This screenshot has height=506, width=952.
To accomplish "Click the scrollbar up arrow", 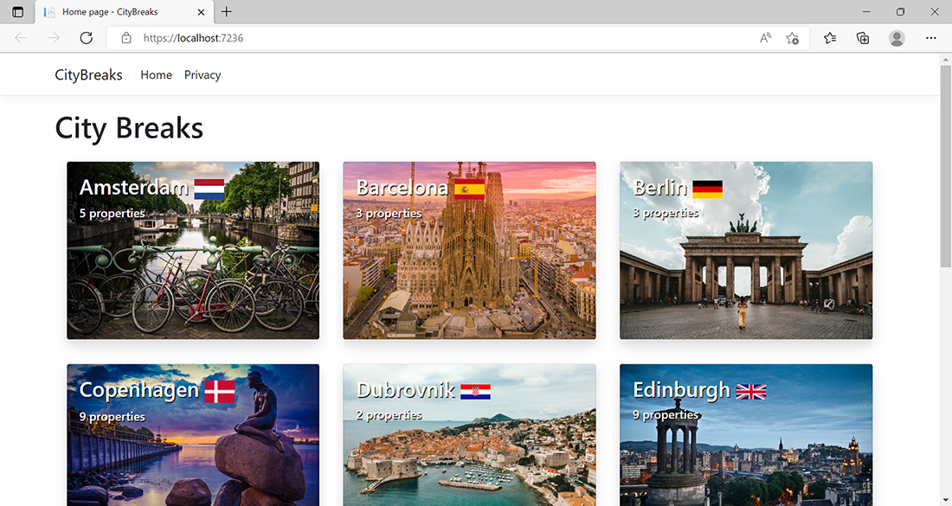I will (x=945, y=60).
